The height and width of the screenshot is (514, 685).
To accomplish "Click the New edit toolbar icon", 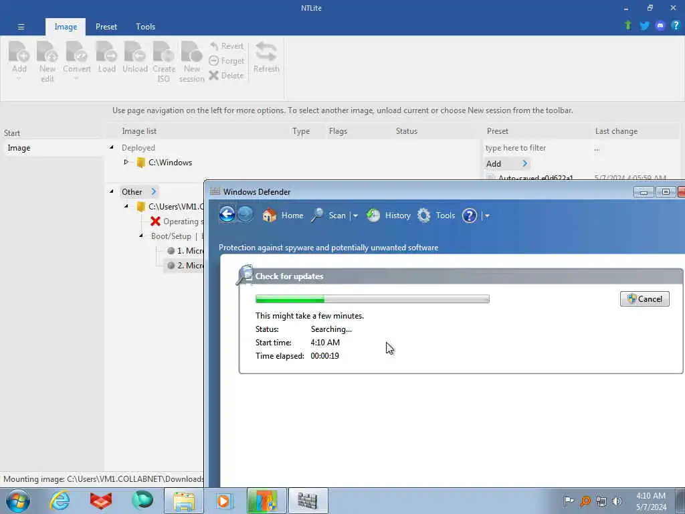I will pos(47,61).
